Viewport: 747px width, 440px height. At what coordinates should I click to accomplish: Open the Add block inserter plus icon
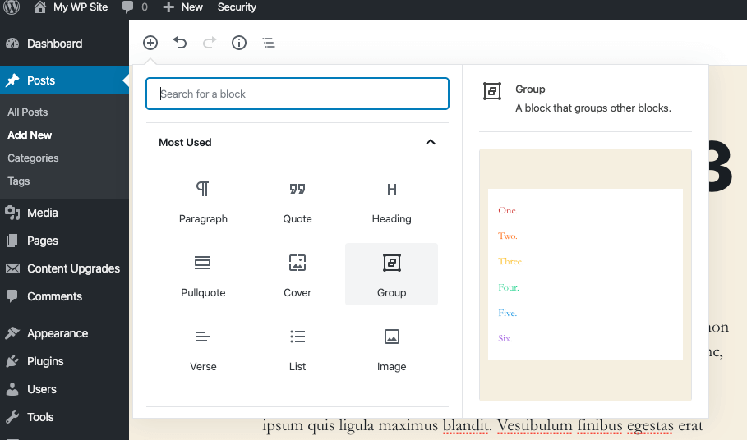click(x=150, y=43)
